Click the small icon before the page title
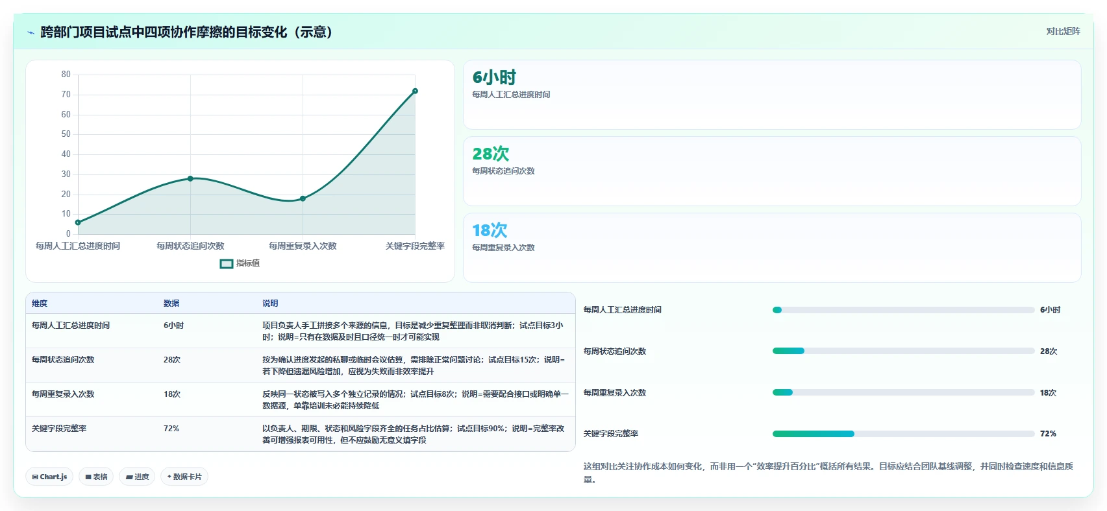Screen dimensions: 1107x511 tap(31, 32)
